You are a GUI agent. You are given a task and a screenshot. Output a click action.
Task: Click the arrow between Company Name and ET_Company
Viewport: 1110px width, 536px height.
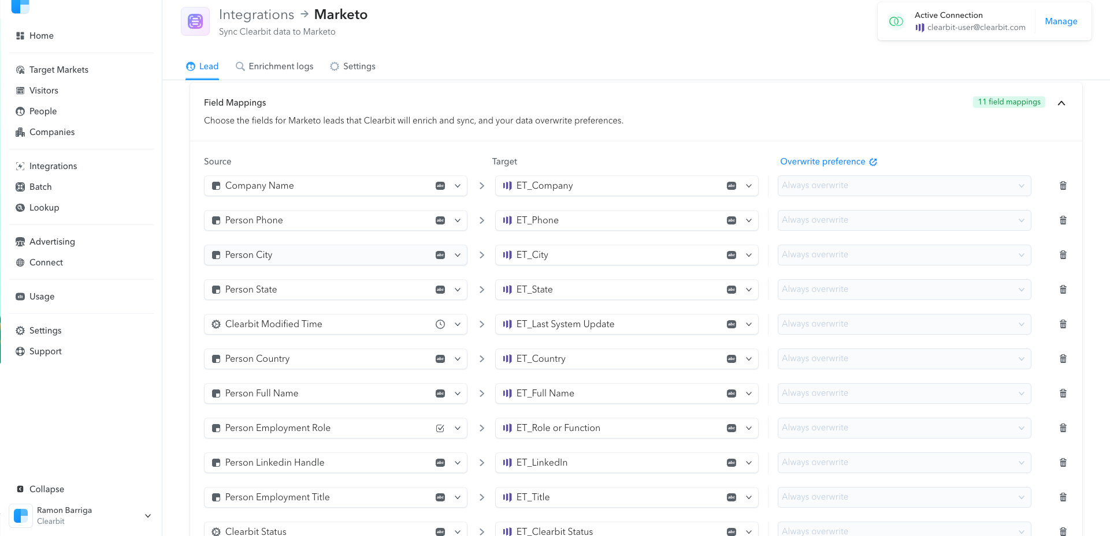482,186
